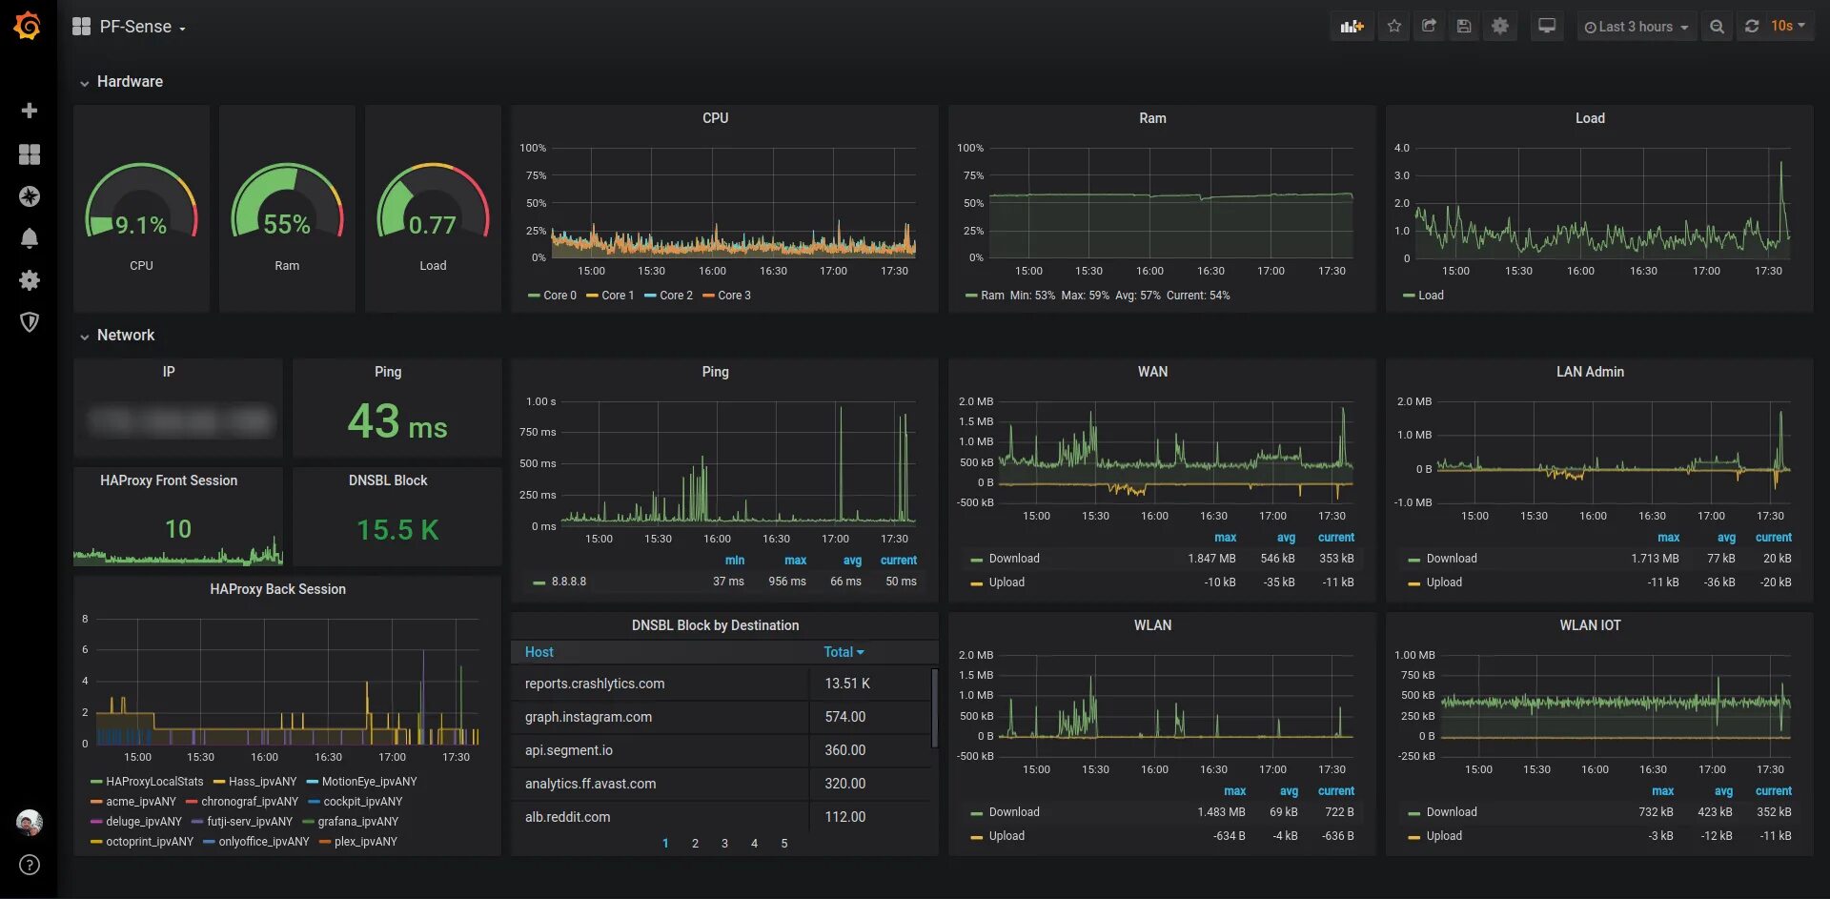This screenshot has height=899, width=1830.
Task: Open user profile avatar in sidebar
Action: (x=30, y=822)
